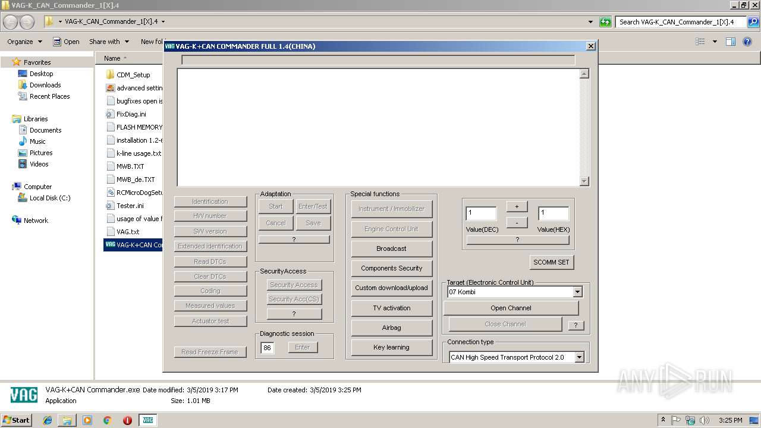Open Explorer help icon
Image resolution: width=761 pixels, height=428 pixels.
(x=749, y=42)
